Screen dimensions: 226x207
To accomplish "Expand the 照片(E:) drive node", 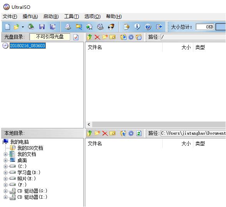I will coord(5,179).
